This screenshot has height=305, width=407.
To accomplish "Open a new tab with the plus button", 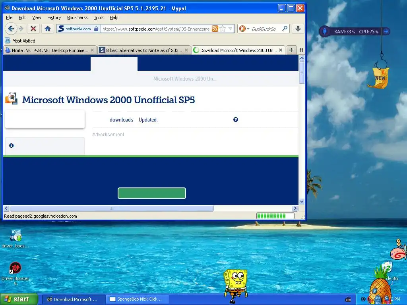I will 291,50.
